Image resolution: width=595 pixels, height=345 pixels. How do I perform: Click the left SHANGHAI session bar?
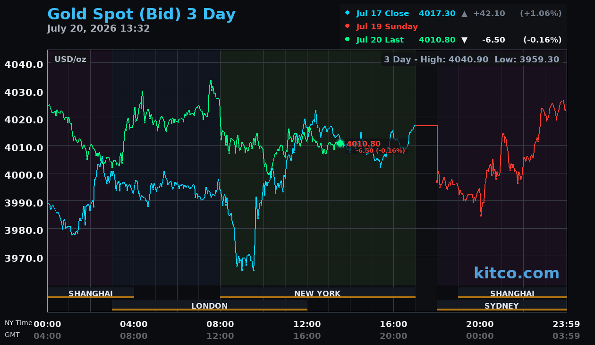[91, 293]
